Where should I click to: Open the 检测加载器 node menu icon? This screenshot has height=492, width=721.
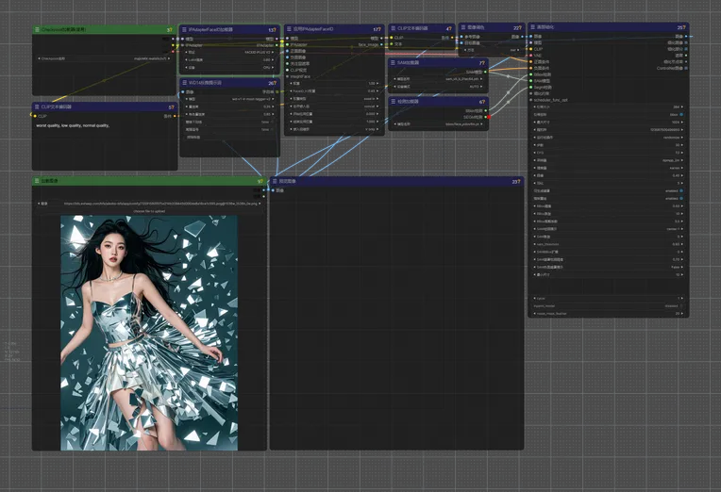coord(394,102)
